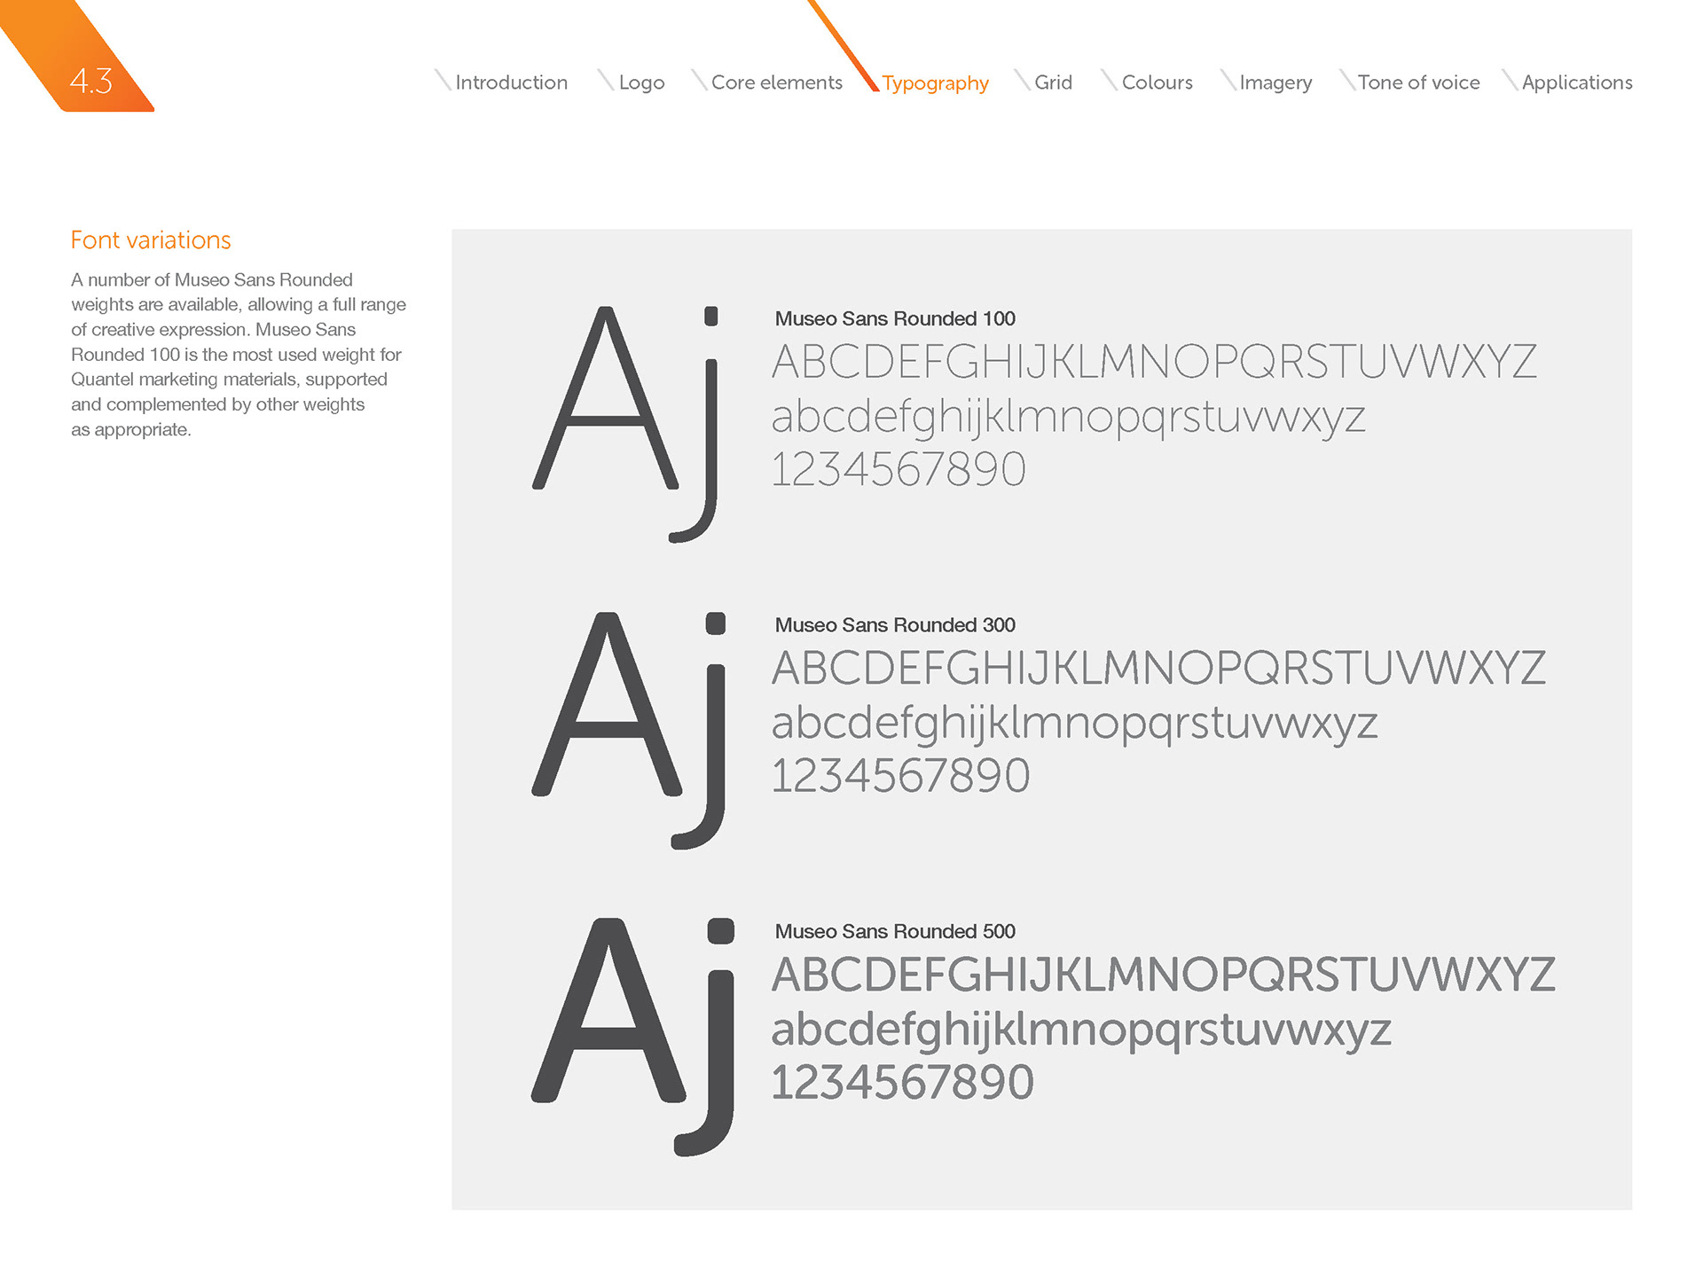Click the highlighted Typography tab
The height and width of the screenshot is (1277, 1703).
point(935,83)
